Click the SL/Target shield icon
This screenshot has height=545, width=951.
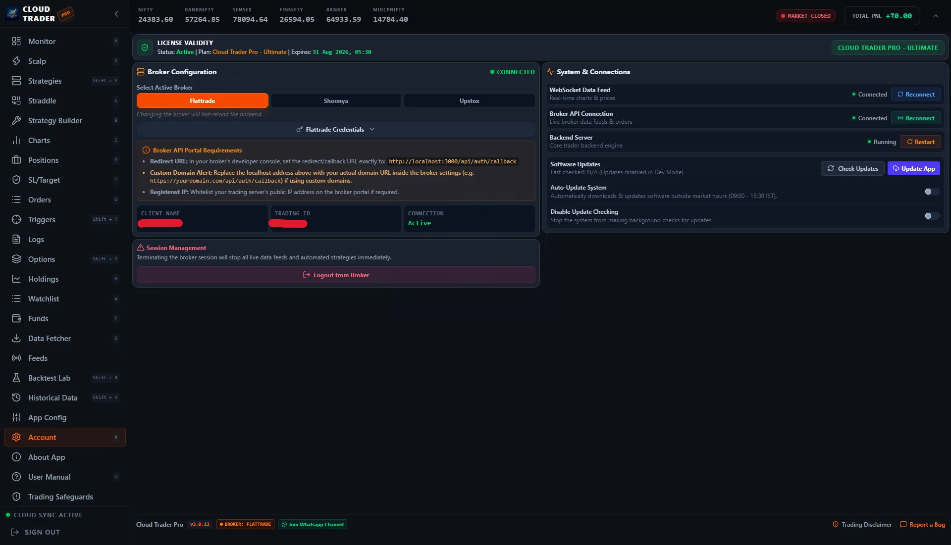pyautogui.click(x=16, y=180)
